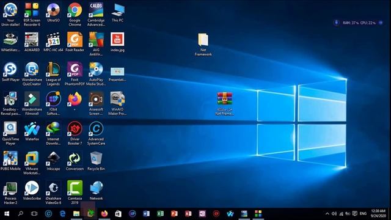
Task: Open Advanced SystemCare from the taskbar
Action: (48, 214)
